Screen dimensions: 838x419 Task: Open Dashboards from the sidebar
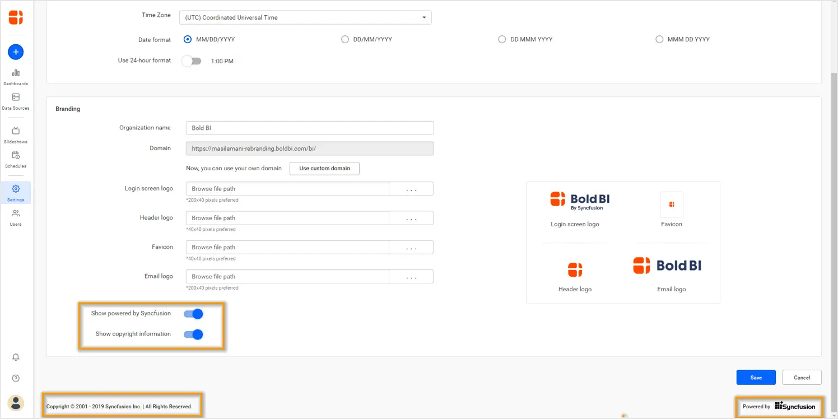(16, 77)
